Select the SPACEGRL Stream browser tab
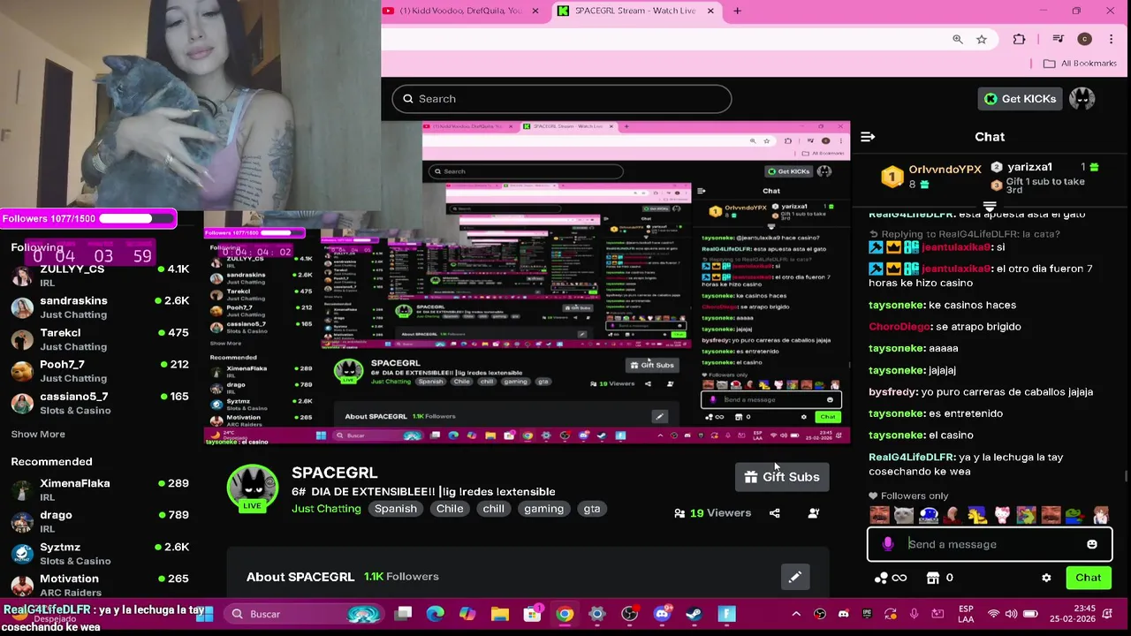1131x636 pixels. click(x=634, y=11)
